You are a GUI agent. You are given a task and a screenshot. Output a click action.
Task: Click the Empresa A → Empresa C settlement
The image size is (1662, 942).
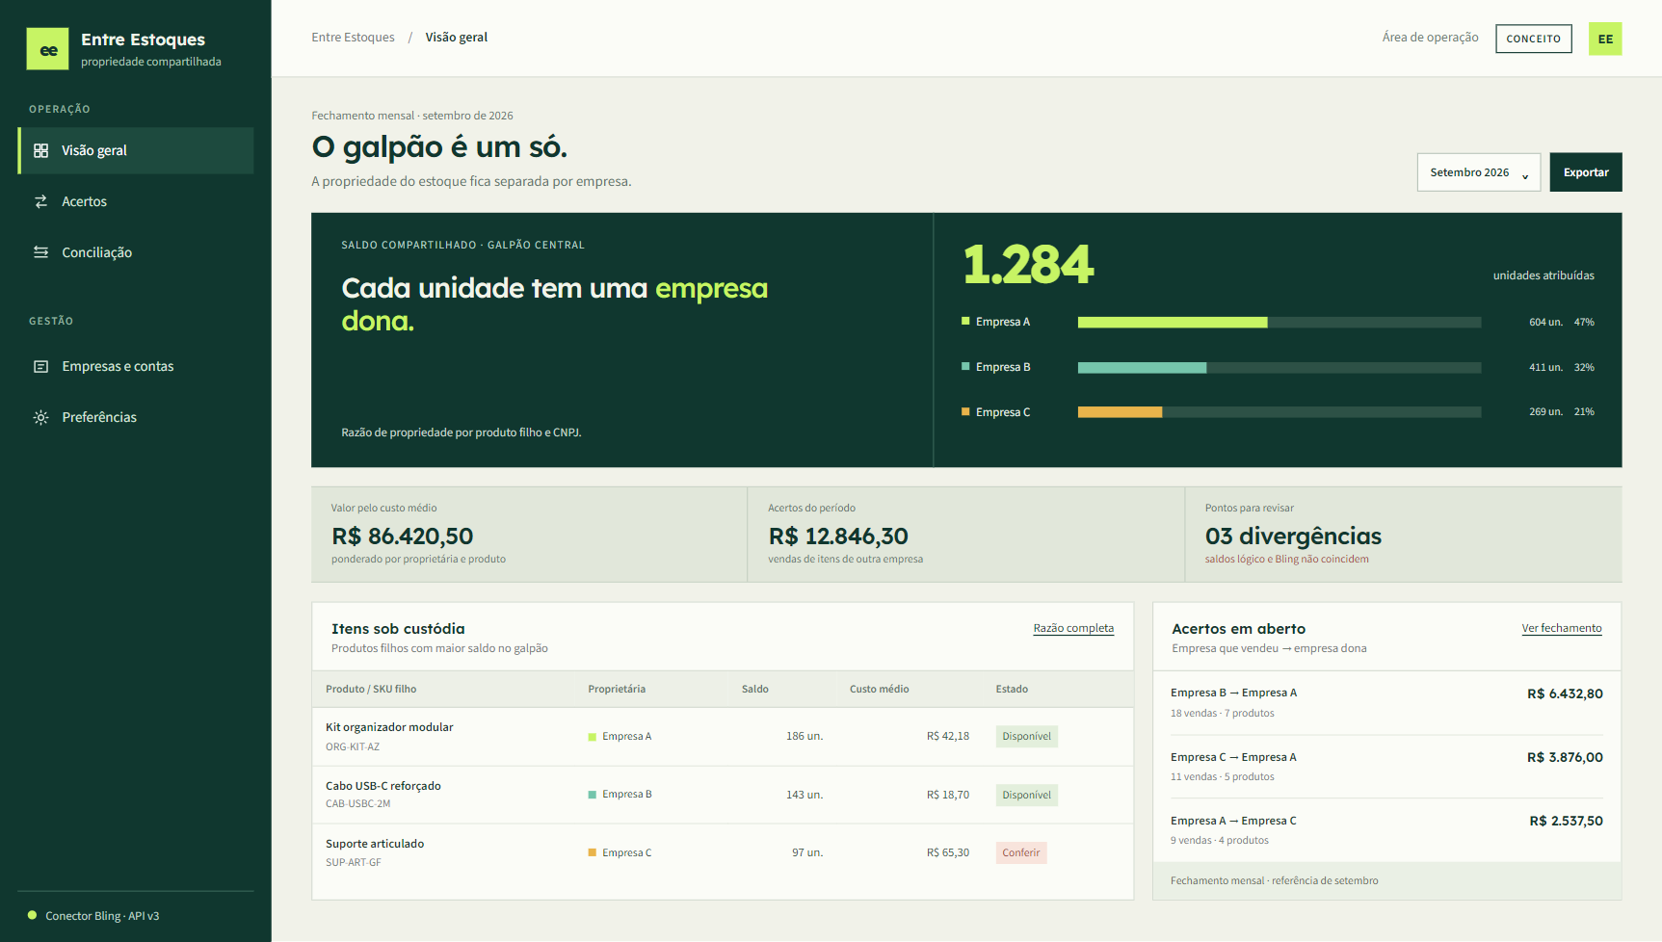pos(1387,830)
